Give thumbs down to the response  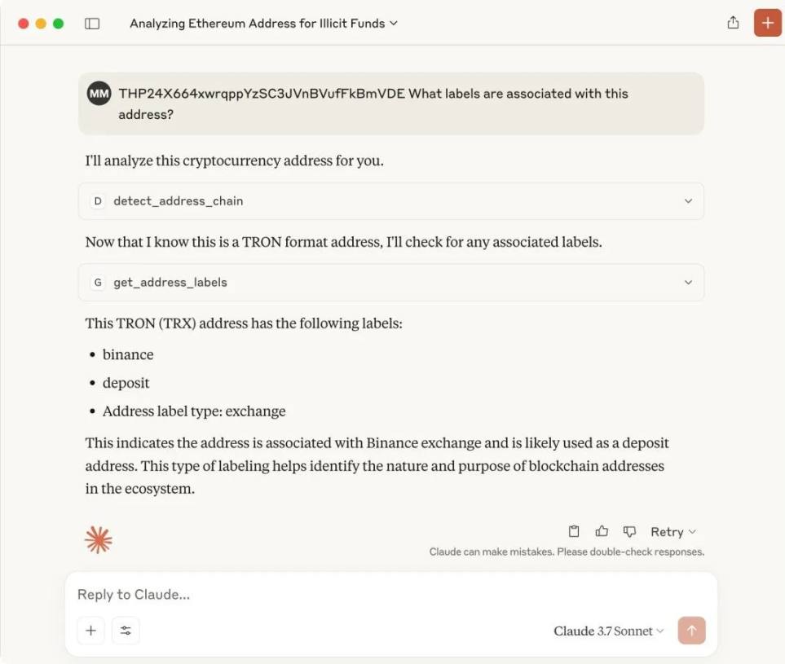click(x=629, y=531)
